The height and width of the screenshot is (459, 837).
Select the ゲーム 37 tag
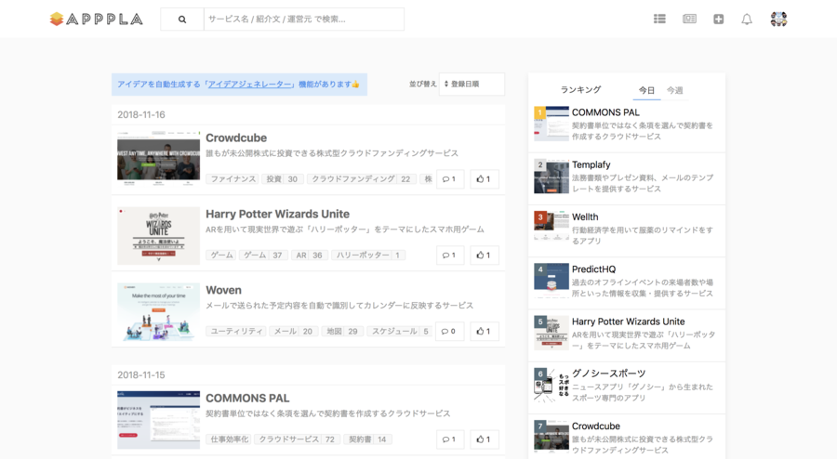click(x=263, y=256)
